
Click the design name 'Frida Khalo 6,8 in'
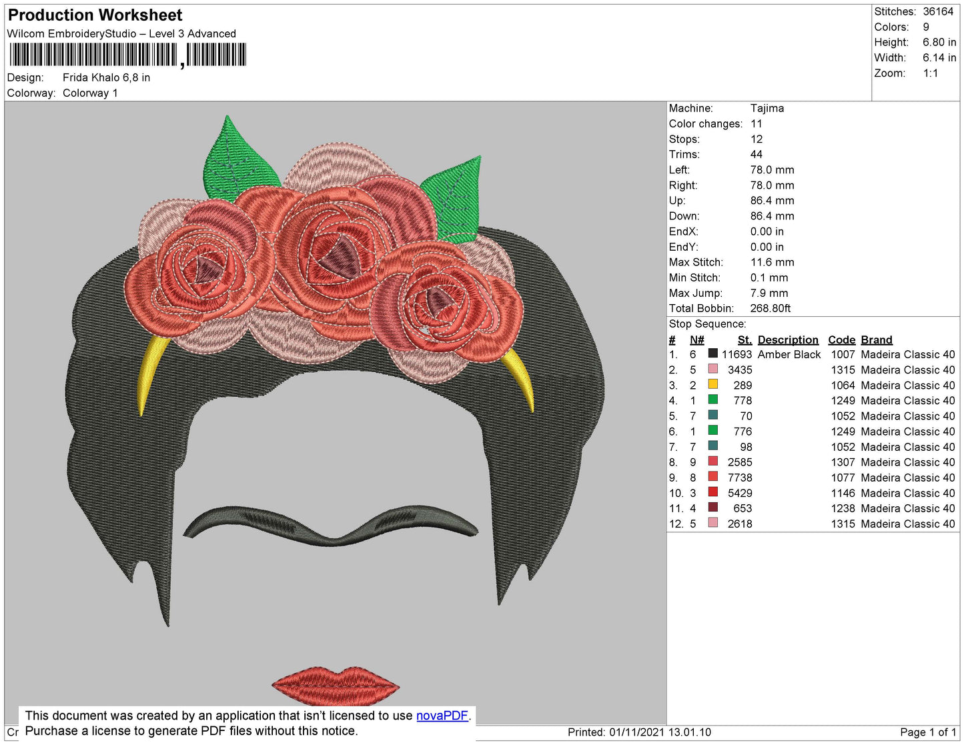point(107,77)
